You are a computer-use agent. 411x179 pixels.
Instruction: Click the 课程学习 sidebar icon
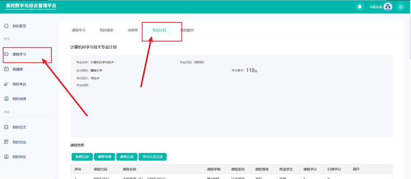(x=6, y=54)
